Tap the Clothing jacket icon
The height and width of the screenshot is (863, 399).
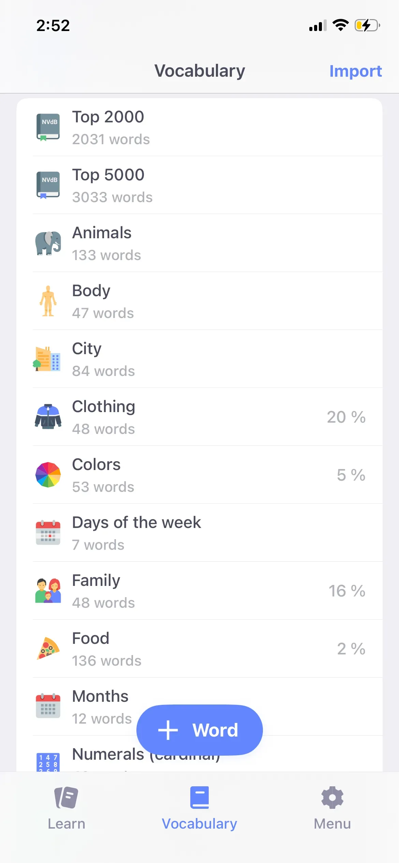coord(48,417)
